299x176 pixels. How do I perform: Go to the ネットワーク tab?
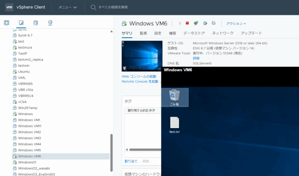pyautogui.click(x=223, y=33)
